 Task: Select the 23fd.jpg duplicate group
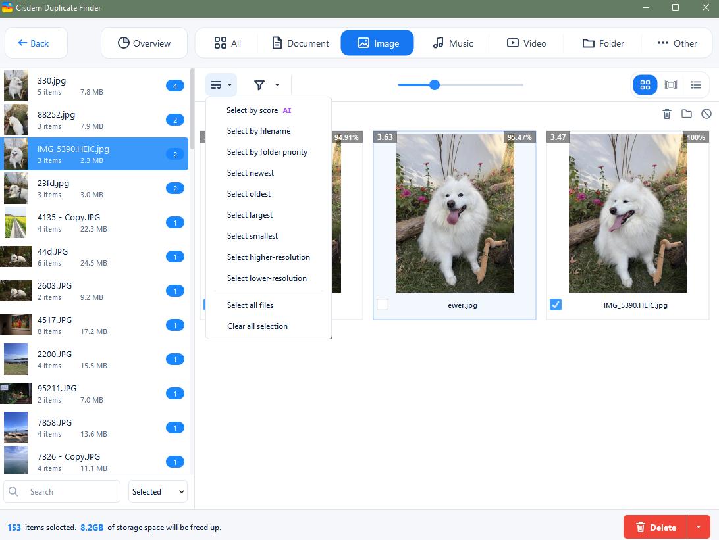click(94, 188)
